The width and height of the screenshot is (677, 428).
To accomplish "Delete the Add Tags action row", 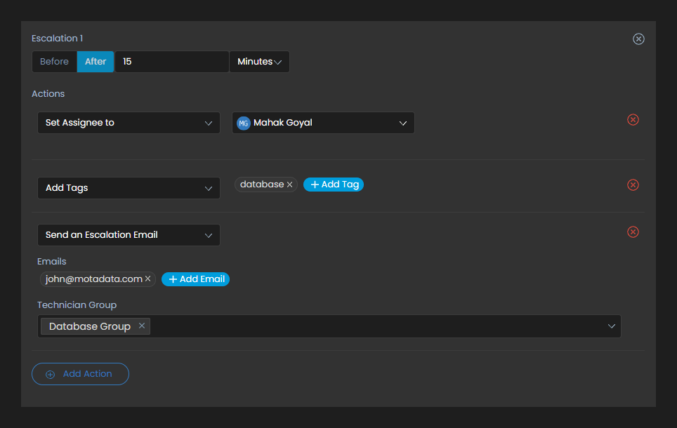I will coord(633,185).
